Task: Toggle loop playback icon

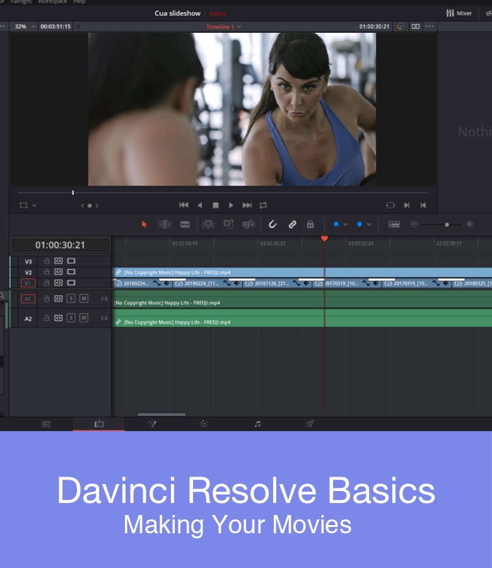Action: [x=263, y=205]
